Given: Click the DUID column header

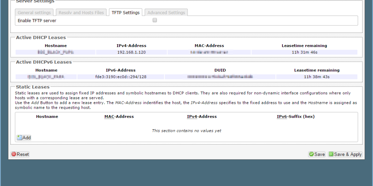Looking at the screenshot, I should click(x=220, y=70).
